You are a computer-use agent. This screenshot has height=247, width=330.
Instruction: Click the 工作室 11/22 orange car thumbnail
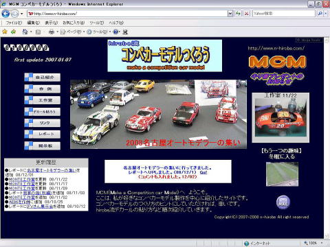coord(280,117)
